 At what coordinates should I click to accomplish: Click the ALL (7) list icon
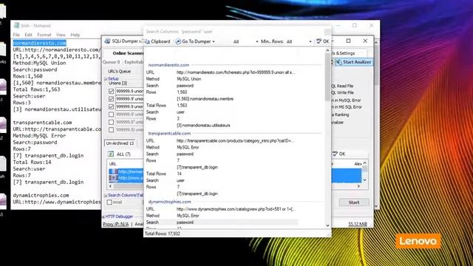click(111, 154)
